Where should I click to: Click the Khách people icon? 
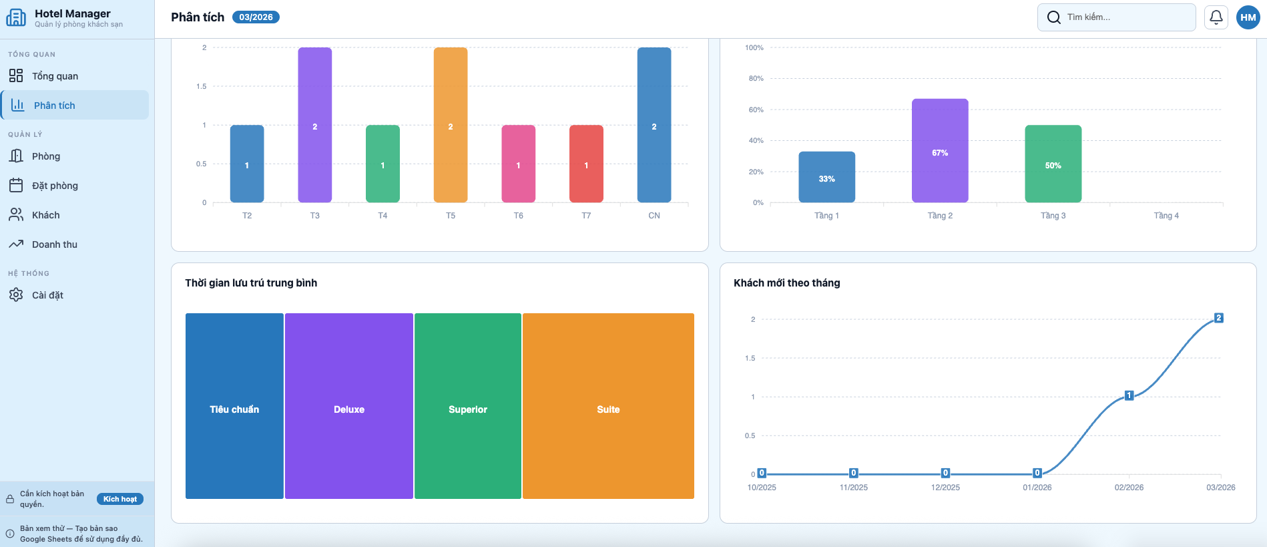16,215
